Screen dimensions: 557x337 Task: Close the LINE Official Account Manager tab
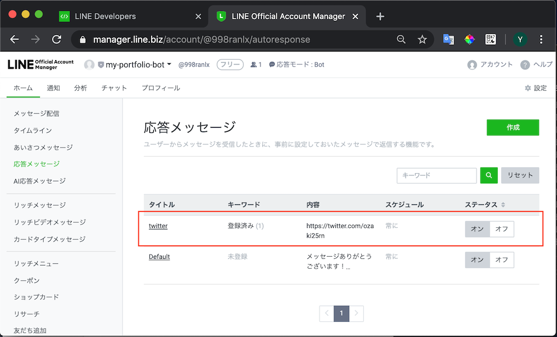point(355,16)
